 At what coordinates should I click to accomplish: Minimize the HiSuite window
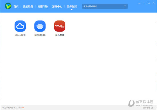pos(144,3)
